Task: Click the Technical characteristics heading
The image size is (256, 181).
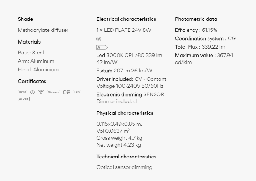Action: pyautogui.click(x=126, y=157)
